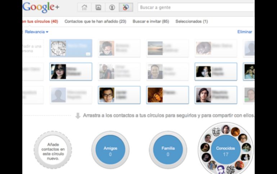This screenshot has width=277, height=174.
Task: Open the Familia circle
Action: click(x=168, y=150)
